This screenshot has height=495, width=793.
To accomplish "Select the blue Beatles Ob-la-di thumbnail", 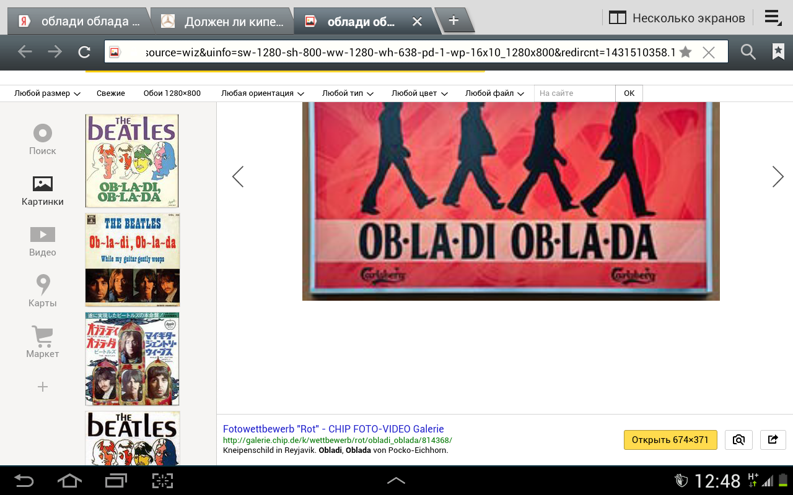I will click(x=133, y=260).
